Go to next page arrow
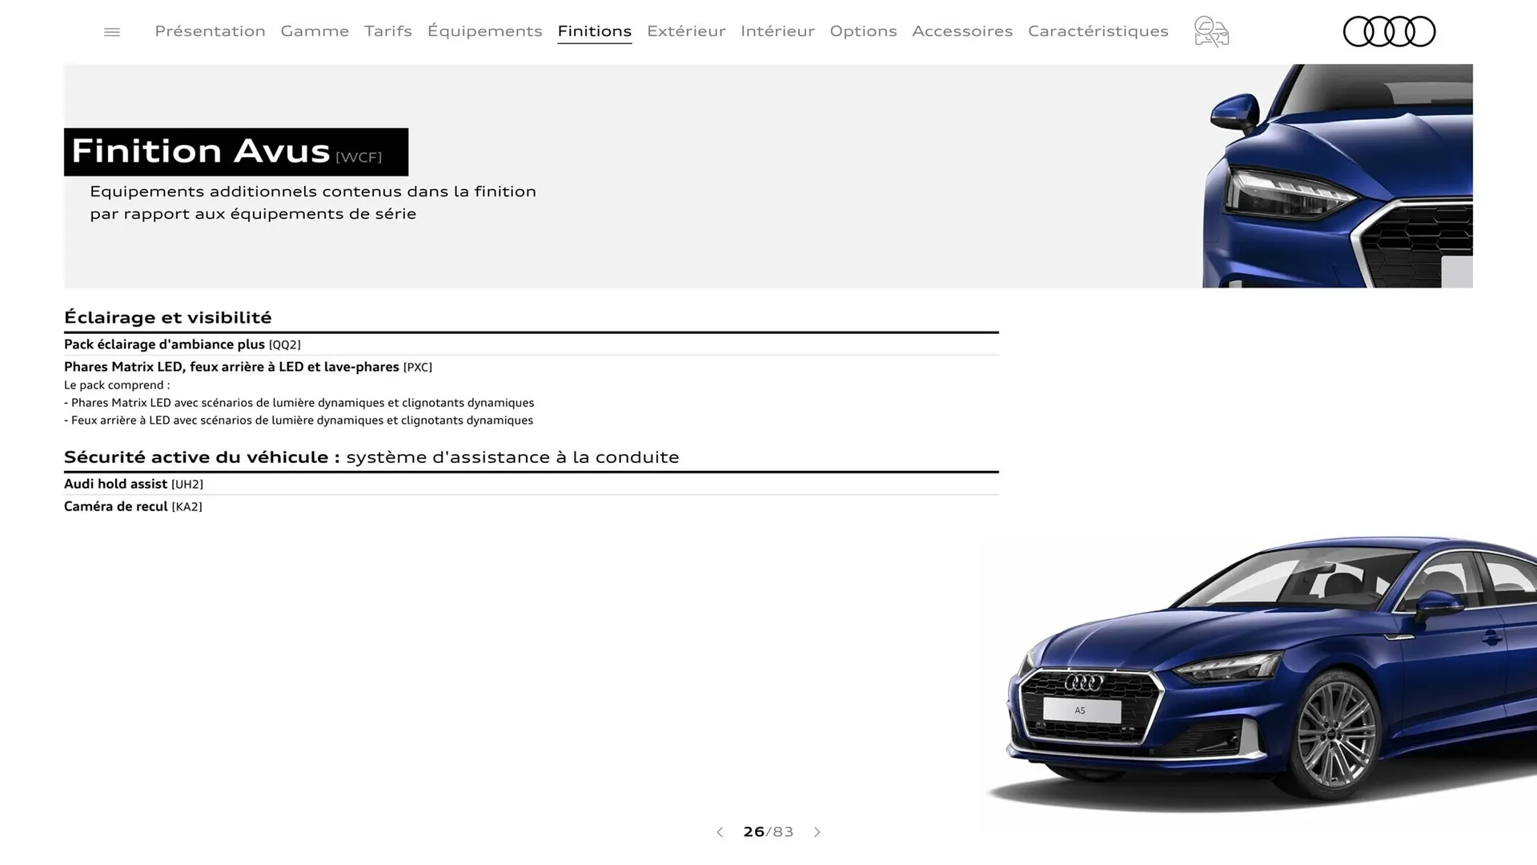The image size is (1537, 865). (x=817, y=832)
